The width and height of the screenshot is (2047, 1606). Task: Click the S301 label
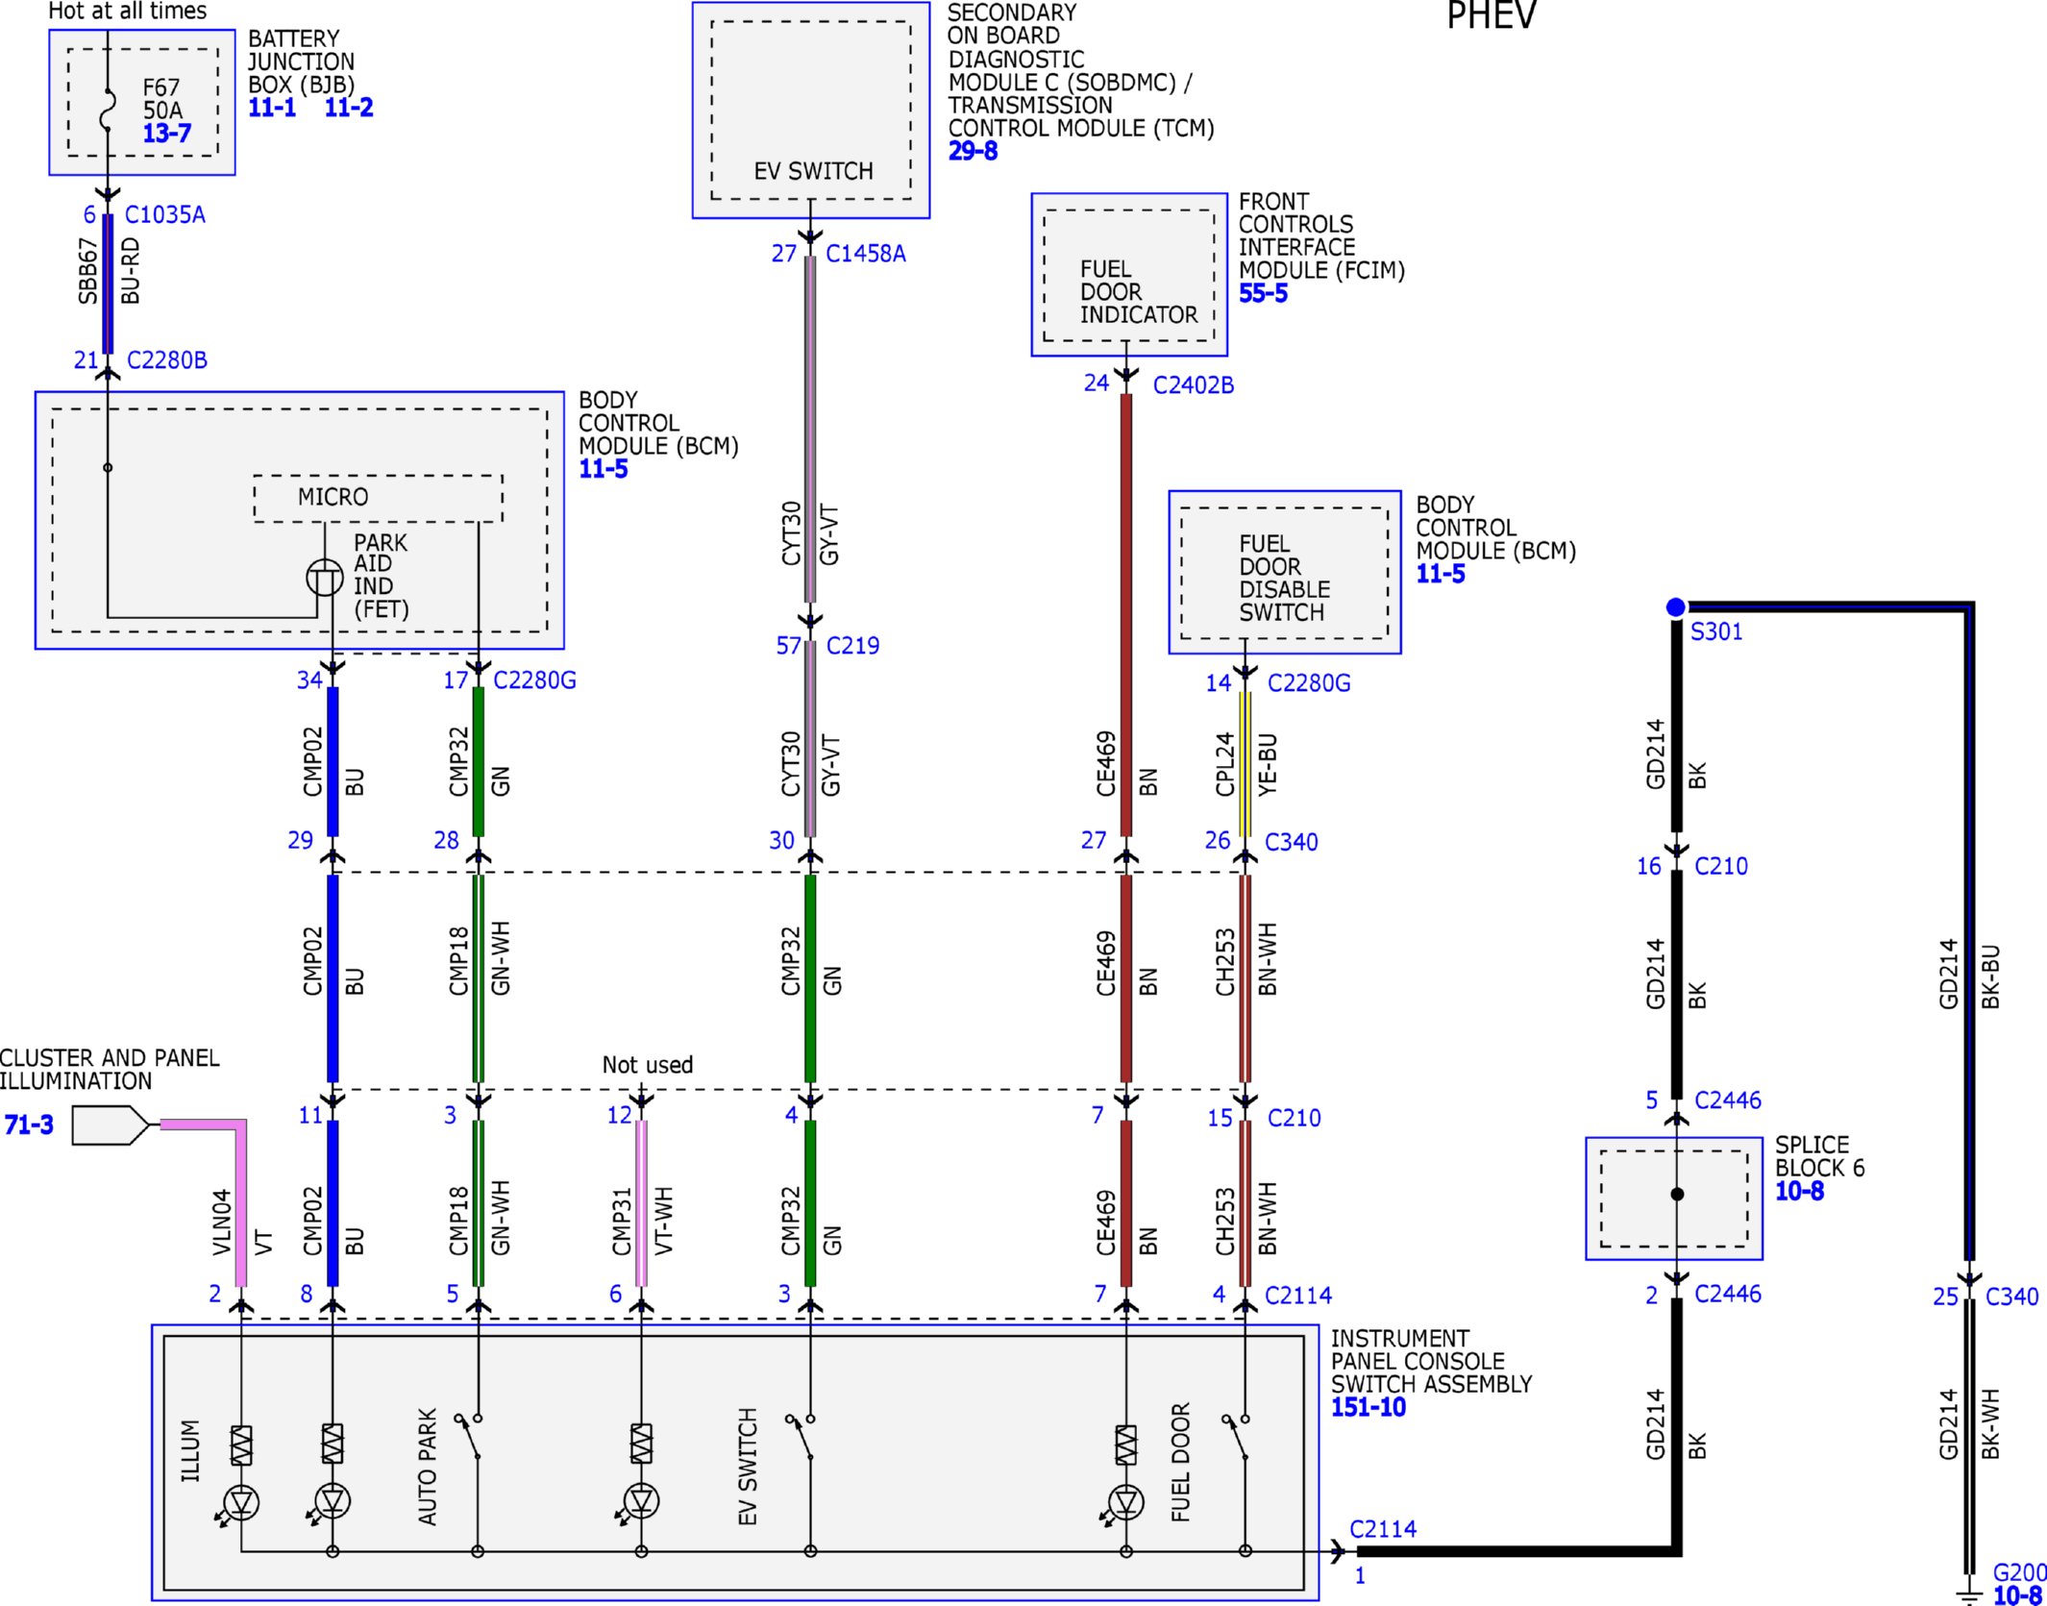[x=1716, y=631]
